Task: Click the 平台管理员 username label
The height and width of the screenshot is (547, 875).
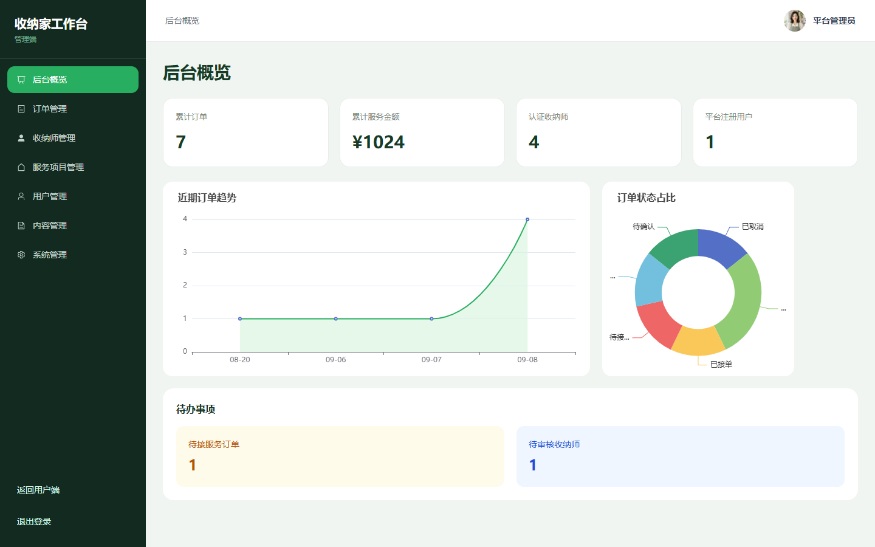Action: point(834,21)
